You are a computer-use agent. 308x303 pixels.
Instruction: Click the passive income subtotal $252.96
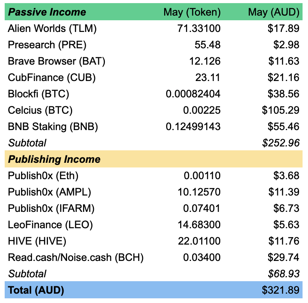point(281,143)
